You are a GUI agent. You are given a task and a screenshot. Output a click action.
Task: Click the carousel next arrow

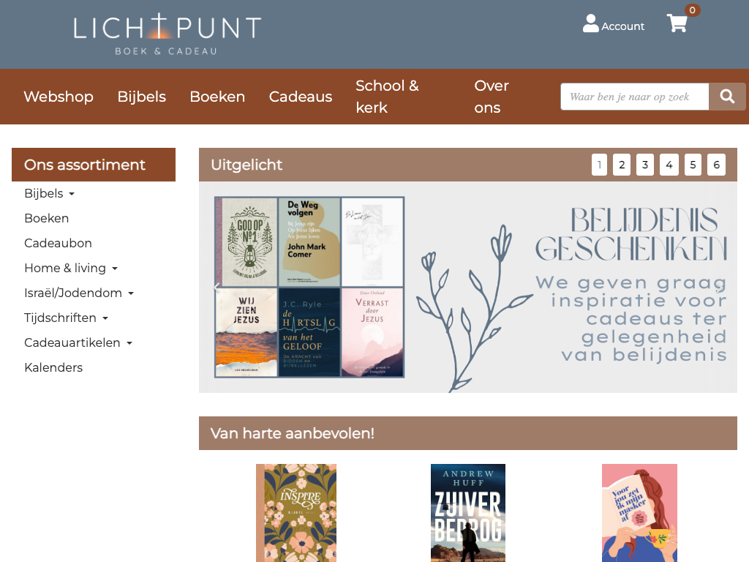[718, 287]
